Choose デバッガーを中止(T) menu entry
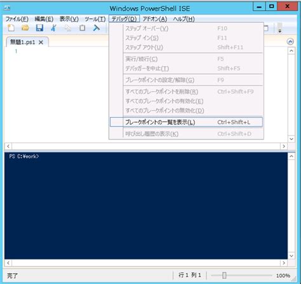This screenshot has width=301, height=284. [186, 68]
